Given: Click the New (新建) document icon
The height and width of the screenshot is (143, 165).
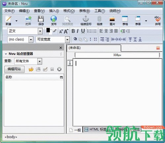Looking at the screenshot, I should pos(9,20).
